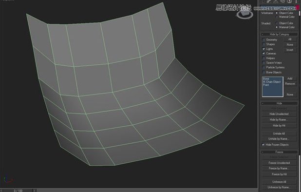The height and width of the screenshot is (192, 301).
Task: Click the Invert categories button
Action: point(290,50)
